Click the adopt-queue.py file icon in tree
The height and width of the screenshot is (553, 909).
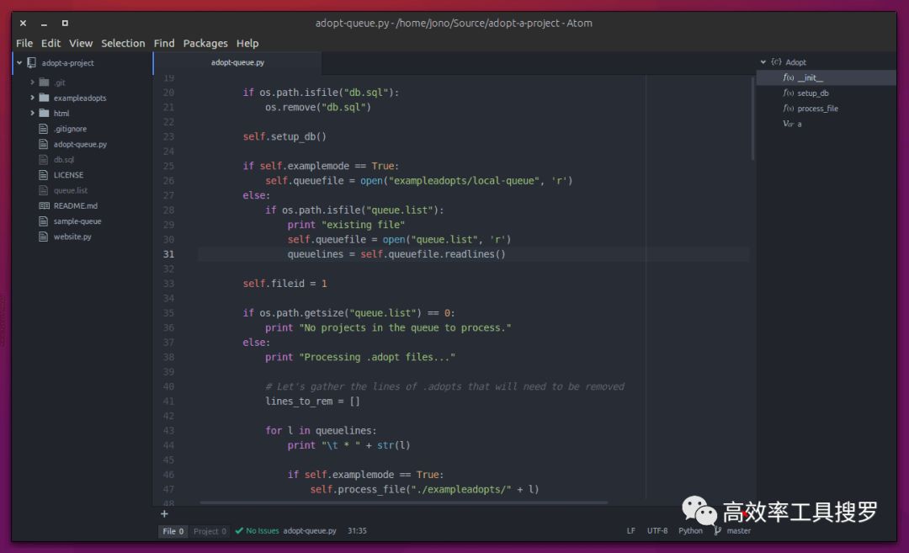pos(44,144)
